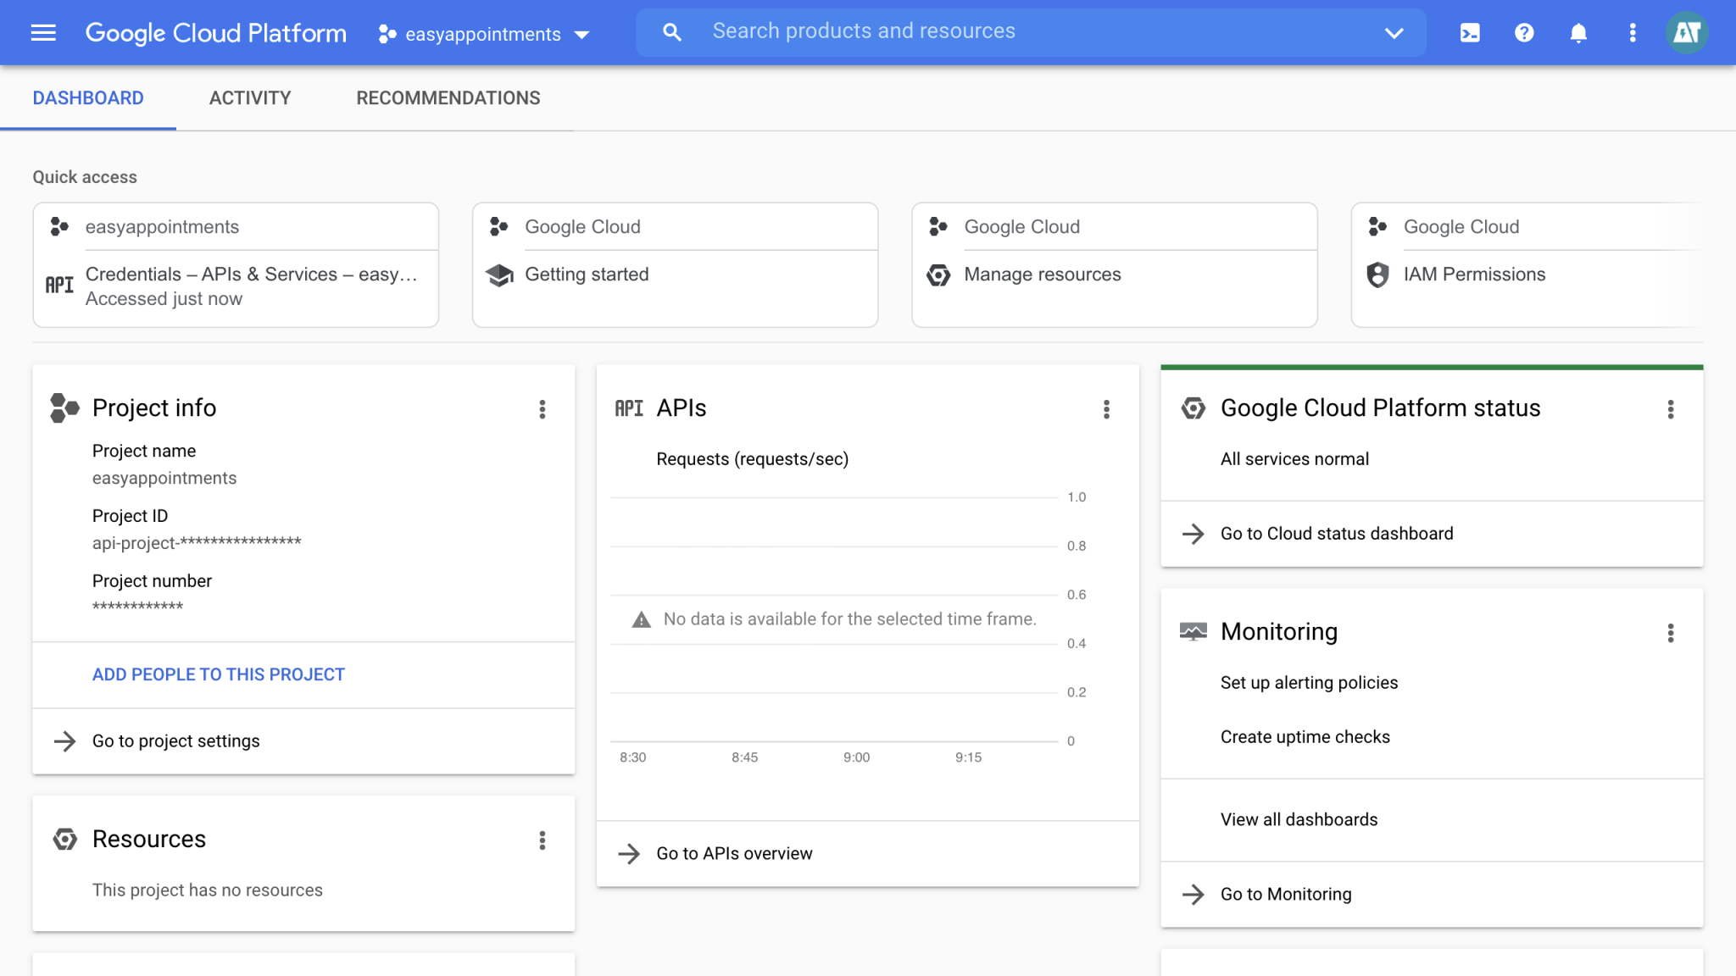Open the account avatar menu
Viewport: 1736px width, 976px height.
coord(1686,32)
